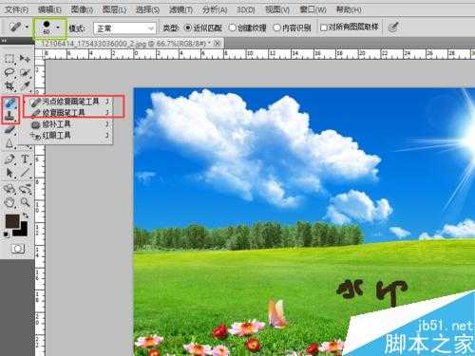Viewport: 475px width, 356px height.
Task: Open the 帮助(H) menu
Action: [349, 9]
